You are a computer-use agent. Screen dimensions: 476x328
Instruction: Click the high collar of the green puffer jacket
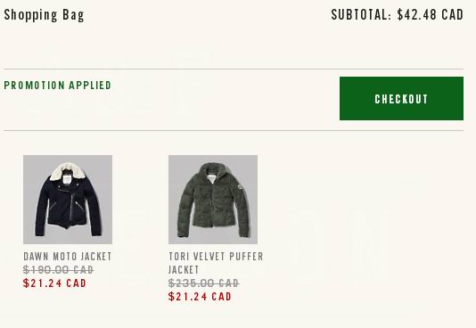click(x=213, y=169)
